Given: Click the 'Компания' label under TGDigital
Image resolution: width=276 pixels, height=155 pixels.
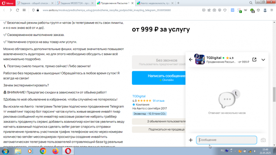Looking at the screenshot, I should (x=142, y=105).
